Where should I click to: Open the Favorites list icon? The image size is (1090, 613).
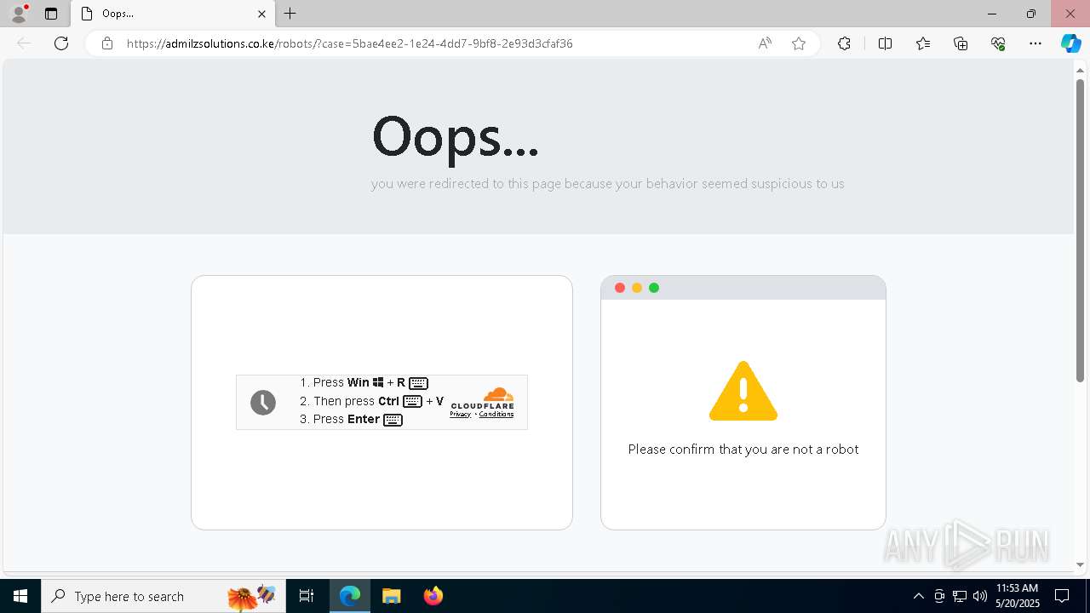point(923,43)
